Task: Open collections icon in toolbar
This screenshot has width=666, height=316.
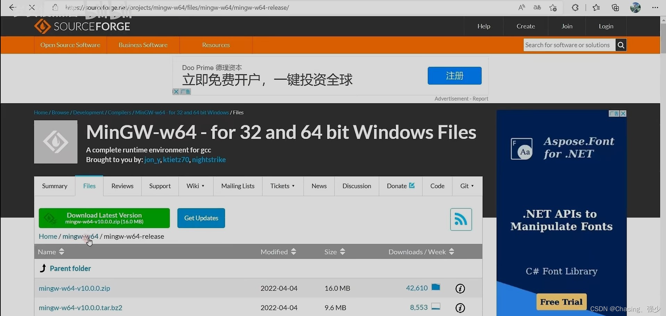Action: [615, 7]
